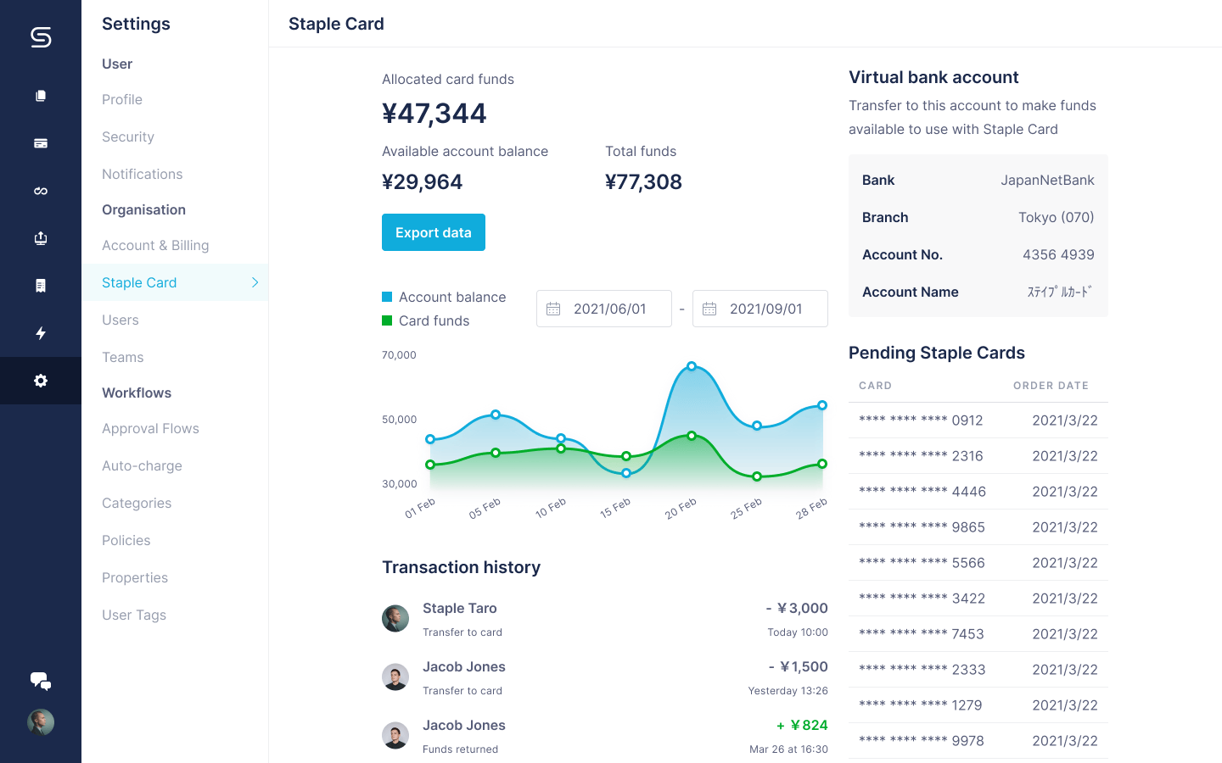The image size is (1222, 763).
Task: Open the Users settings page
Action: pyautogui.click(x=120, y=320)
